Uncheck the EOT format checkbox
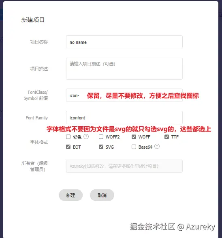Screen dimensions: 222x238 pyautogui.click(x=68, y=147)
